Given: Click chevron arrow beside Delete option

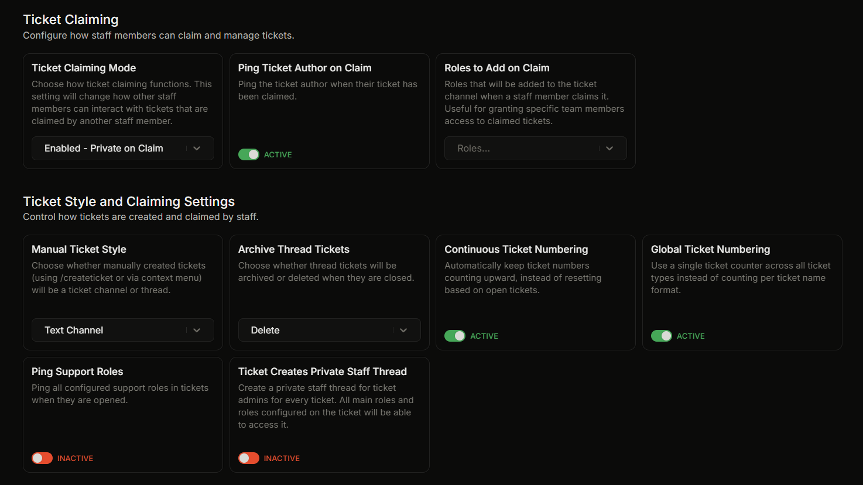Looking at the screenshot, I should tap(403, 330).
